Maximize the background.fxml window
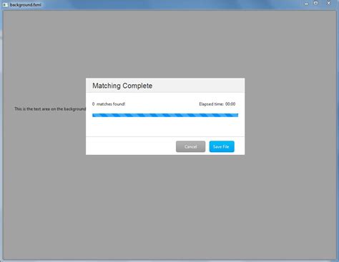Viewport: 339px width, 262px height. pos(316,4)
